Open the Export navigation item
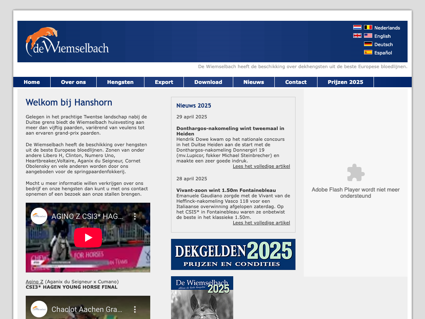The image size is (425, 319). point(164,82)
